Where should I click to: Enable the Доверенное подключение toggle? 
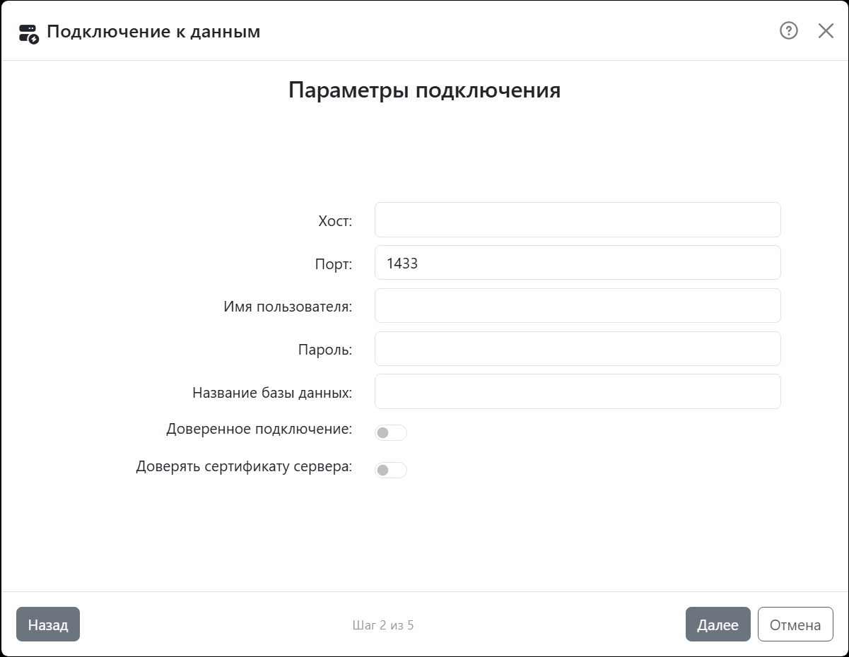coord(391,432)
